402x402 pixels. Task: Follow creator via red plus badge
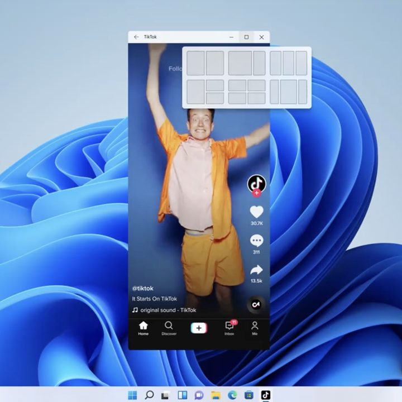pyautogui.click(x=257, y=193)
